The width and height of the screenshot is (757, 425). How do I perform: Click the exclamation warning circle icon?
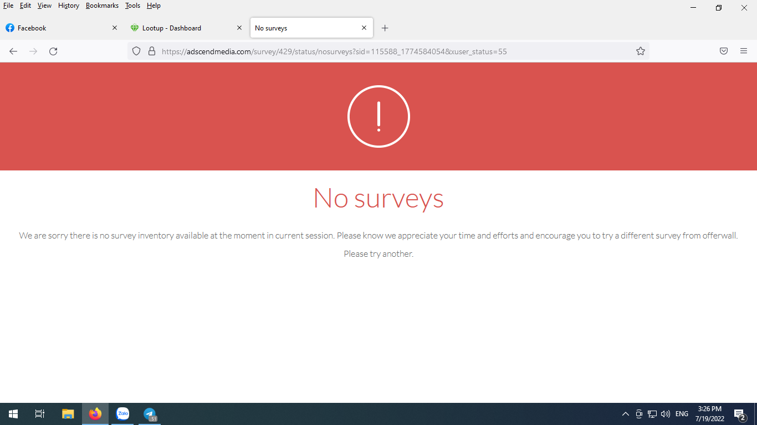tap(378, 116)
